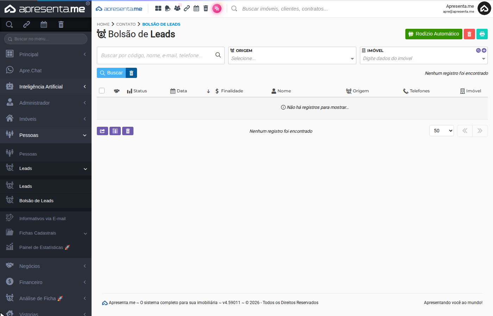Click magnifier icon in the lead search field
This screenshot has height=316, width=493.
coord(218,55)
